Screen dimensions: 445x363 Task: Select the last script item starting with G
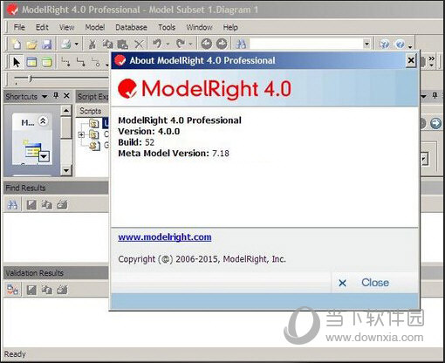(106, 145)
